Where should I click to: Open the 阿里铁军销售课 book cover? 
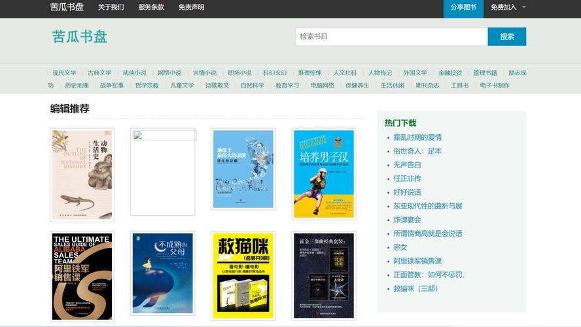pyautogui.click(x=82, y=277)
